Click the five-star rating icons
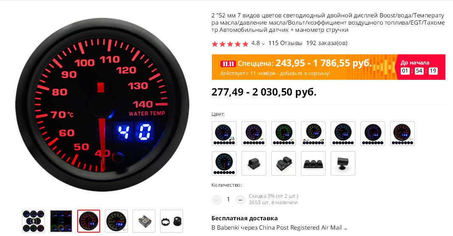 (x=230, y=44)
